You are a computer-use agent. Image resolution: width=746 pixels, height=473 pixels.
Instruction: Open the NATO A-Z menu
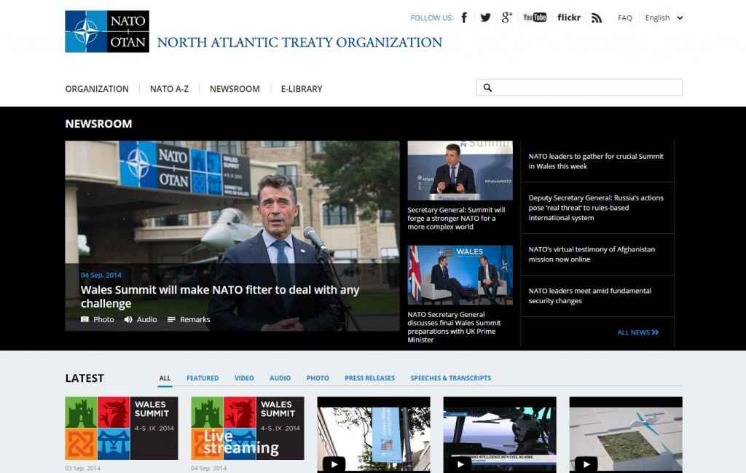[x=169, y=89]
